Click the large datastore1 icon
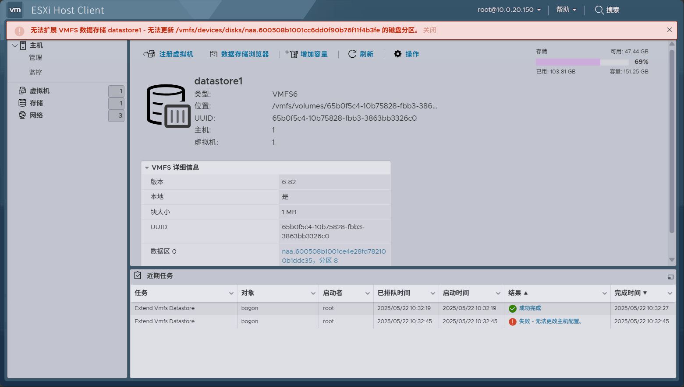 click(168, 106)
